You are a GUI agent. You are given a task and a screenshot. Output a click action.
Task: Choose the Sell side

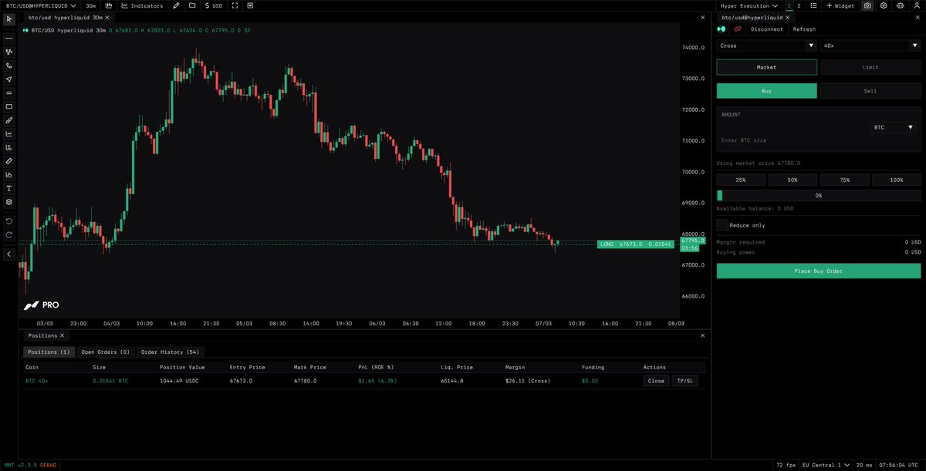point(870,91)
